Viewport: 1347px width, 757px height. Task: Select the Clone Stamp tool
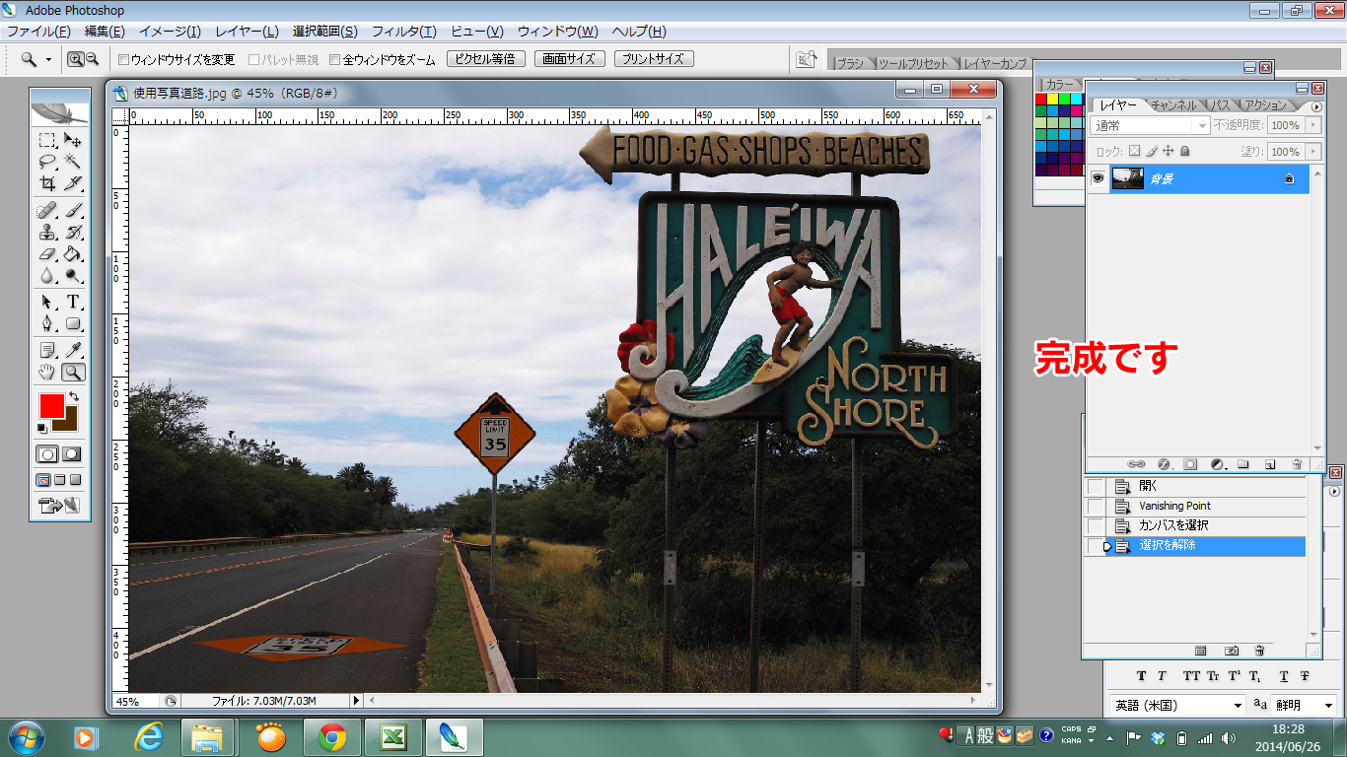[x=47, y=233]
